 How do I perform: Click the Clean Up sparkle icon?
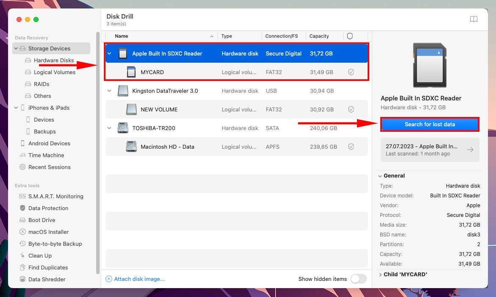pyautogui.click(x=22, y=255)
